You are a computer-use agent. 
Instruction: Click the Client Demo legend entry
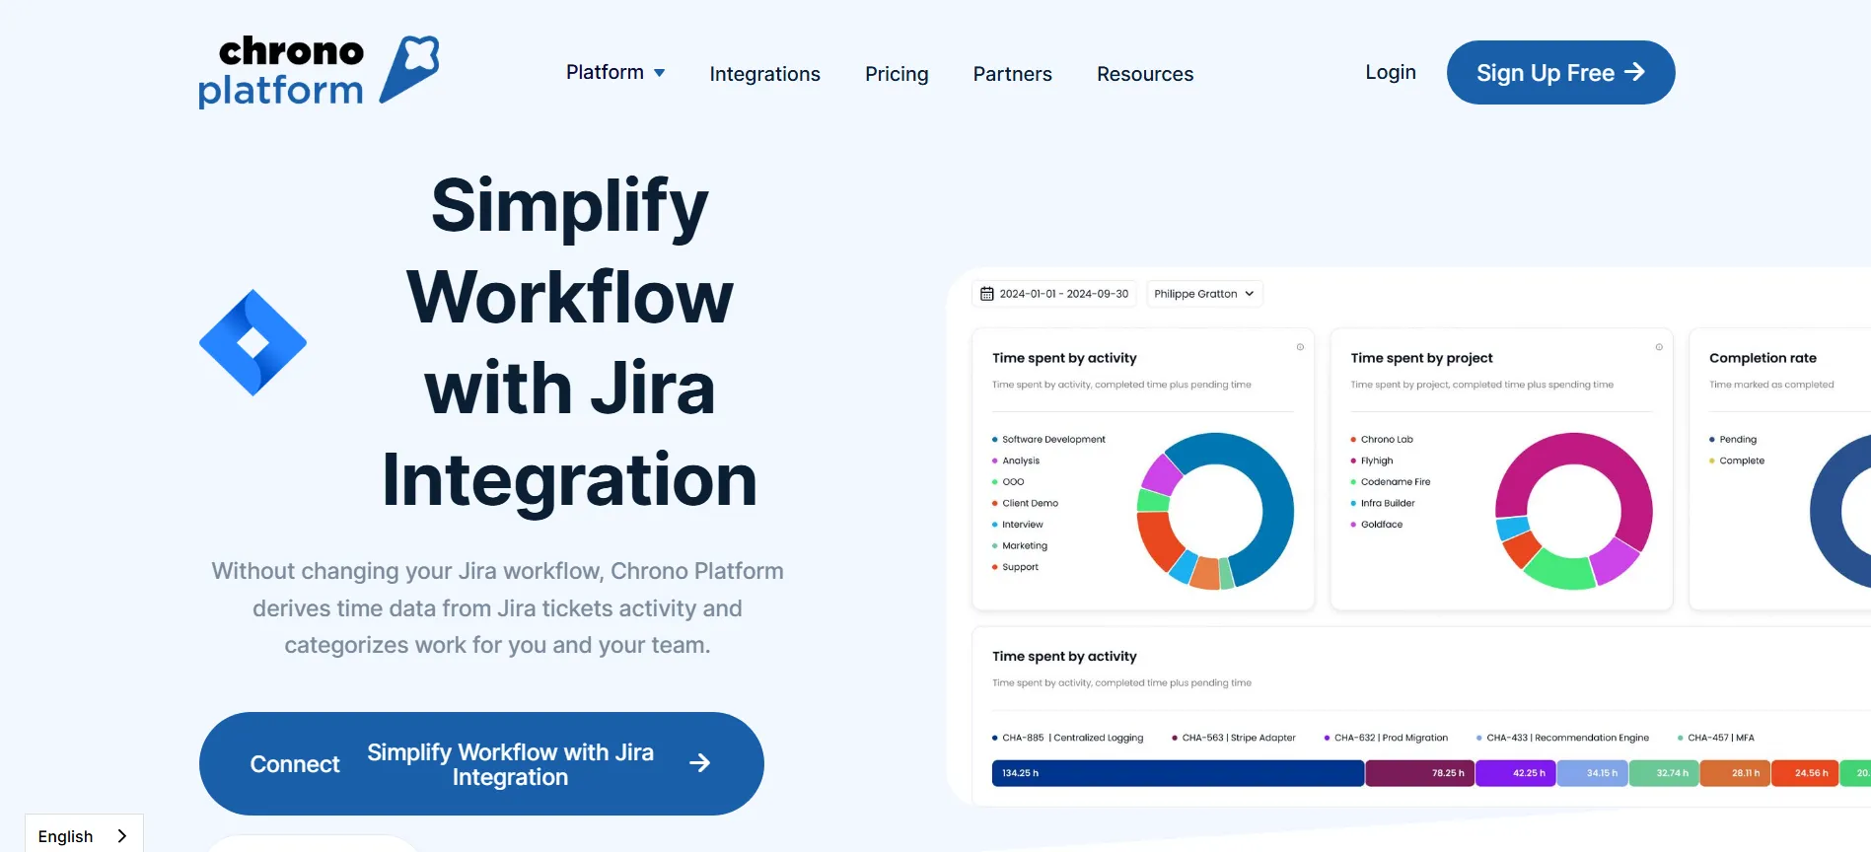coord(1025,503)
